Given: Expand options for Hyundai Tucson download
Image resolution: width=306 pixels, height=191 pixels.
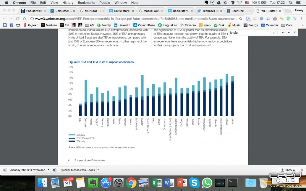Looking at the screenshot, I should pos(98,170).
